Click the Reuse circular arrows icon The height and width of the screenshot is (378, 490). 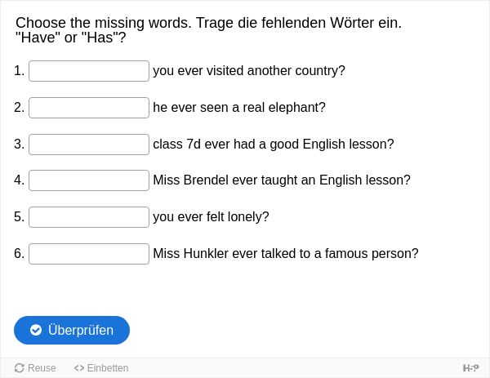tap(20, 368)
